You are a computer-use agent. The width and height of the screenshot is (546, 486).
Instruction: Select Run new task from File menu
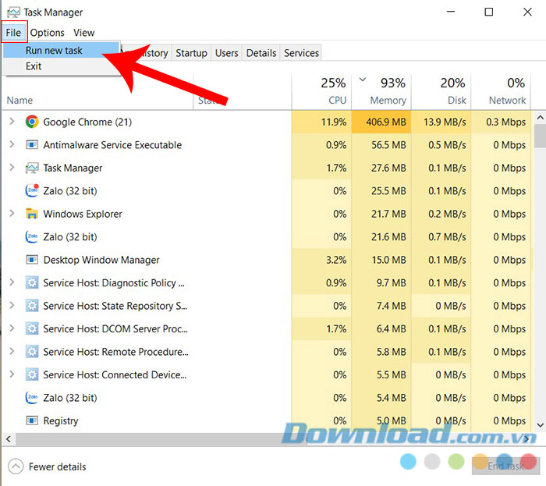tap(53, 50)
